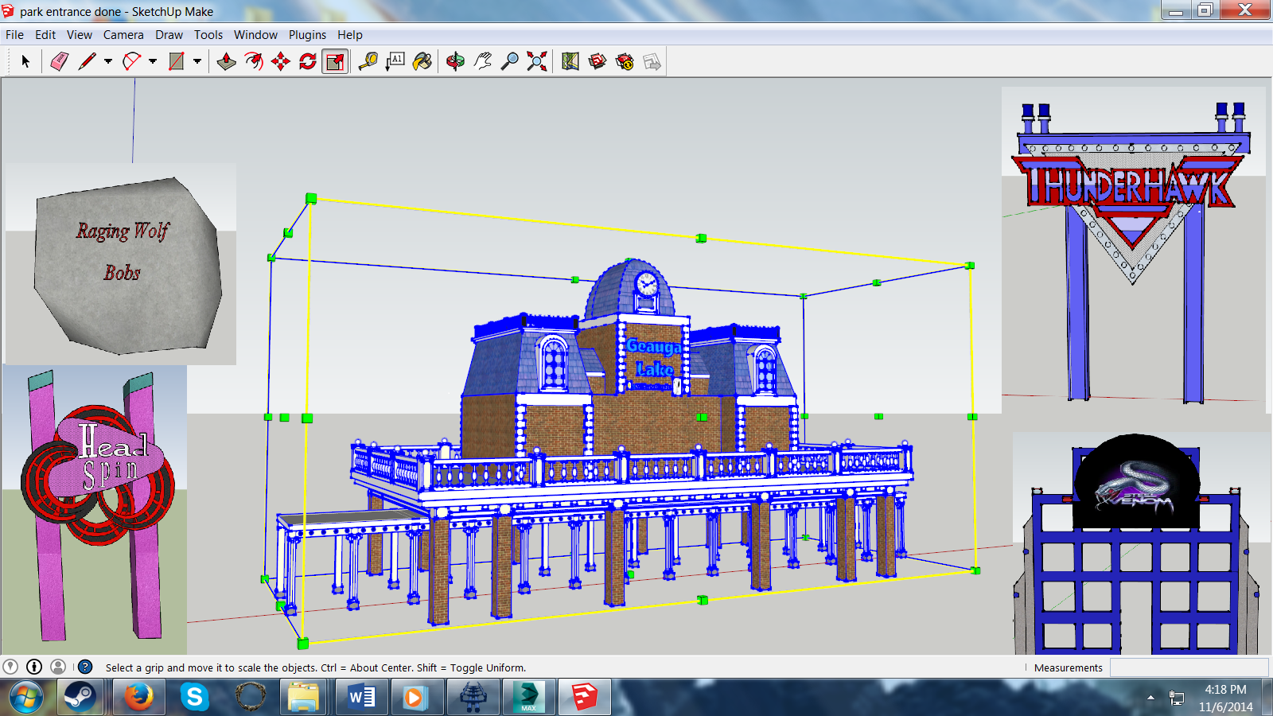Click the Zoom Extents tool
This screenshot has width=1273, height=716.
tap(537, 61)
